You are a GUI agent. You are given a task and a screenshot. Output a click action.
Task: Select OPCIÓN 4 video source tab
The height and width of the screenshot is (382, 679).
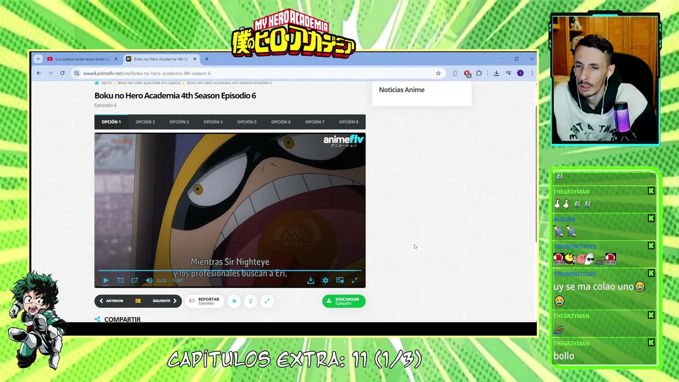(x=213, y=122)
